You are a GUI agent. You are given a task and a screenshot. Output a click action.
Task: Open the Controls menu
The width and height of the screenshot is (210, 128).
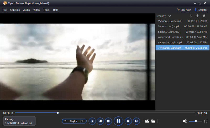[15, 10]
